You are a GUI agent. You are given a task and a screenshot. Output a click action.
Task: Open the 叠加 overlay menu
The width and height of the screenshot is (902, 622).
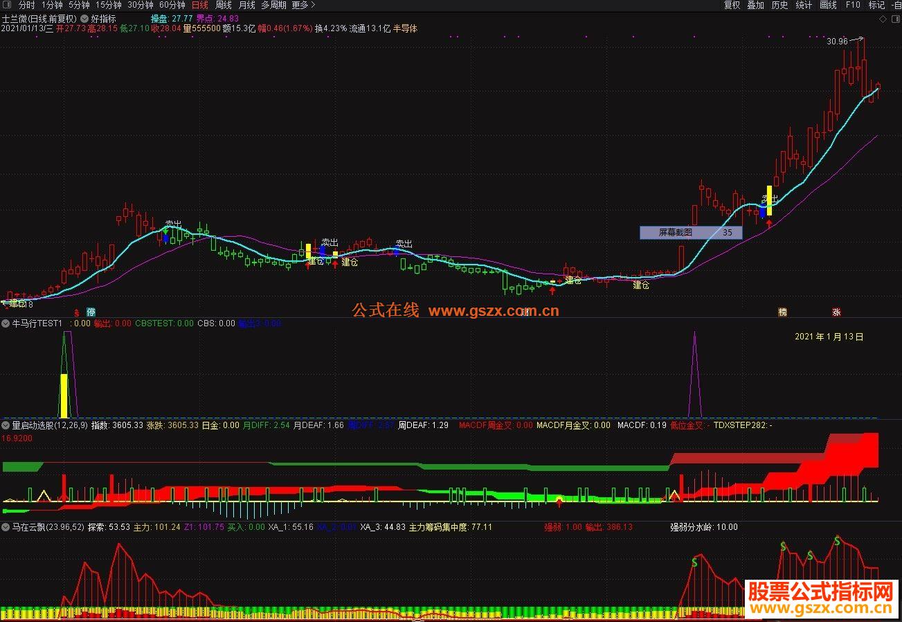pos(755,5)
